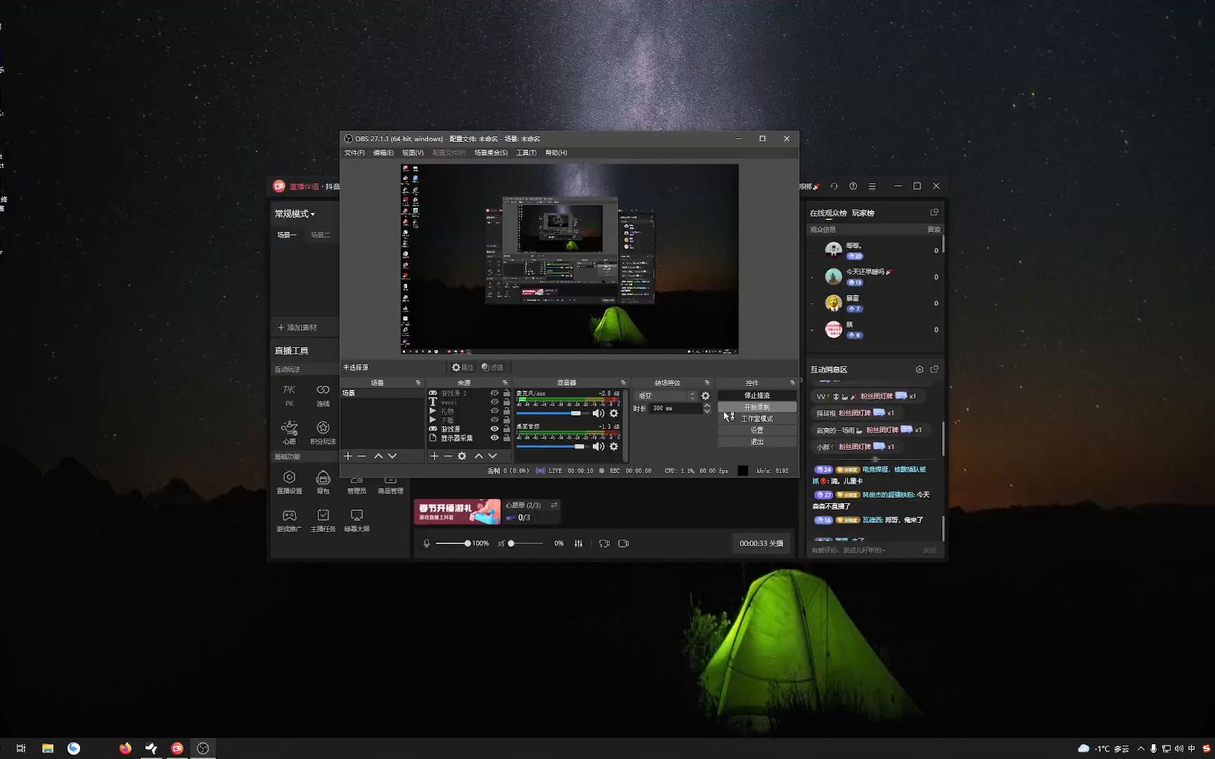Mute the 麦克风/Aux speaker icon
This screenshot has width=1215, height=759.
point(598,413)
